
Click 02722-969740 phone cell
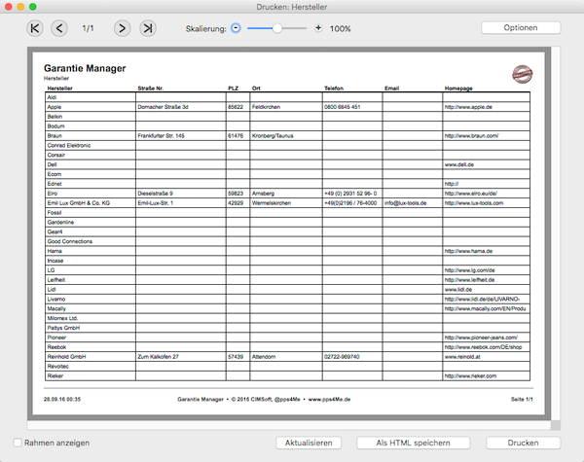352,357
